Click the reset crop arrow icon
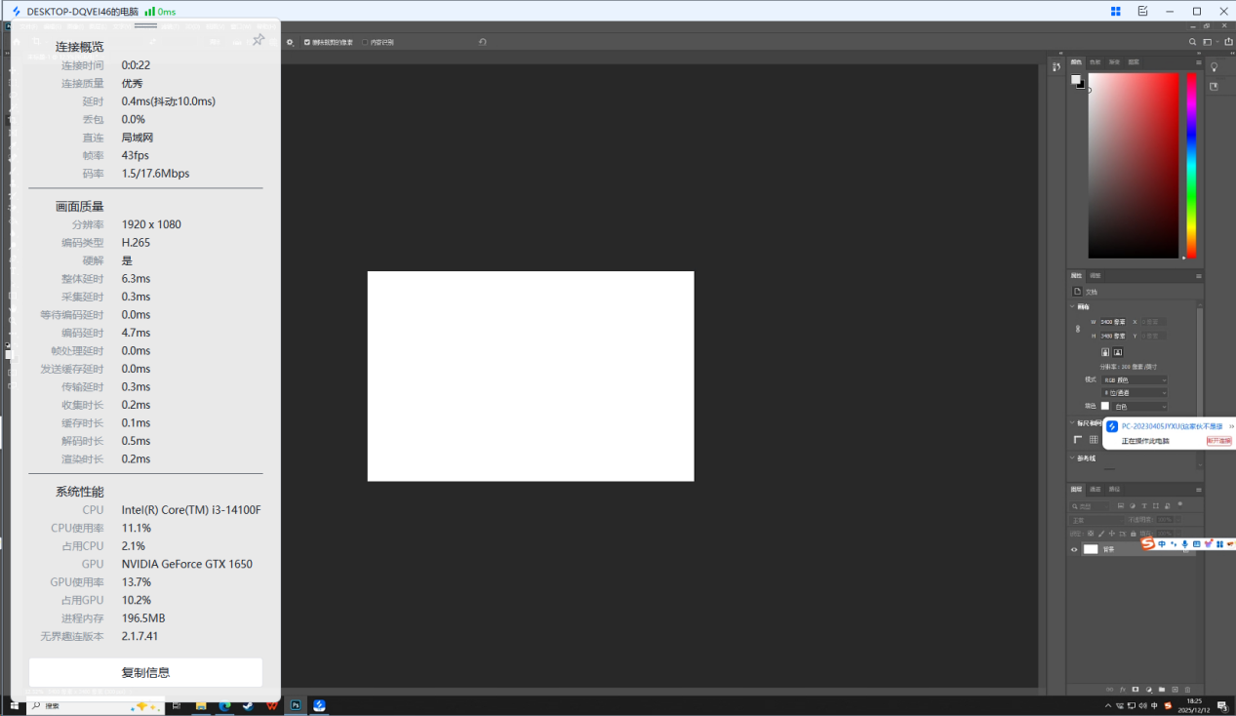1236x716 pixels. pyautogui.click(x=482, y=42)
